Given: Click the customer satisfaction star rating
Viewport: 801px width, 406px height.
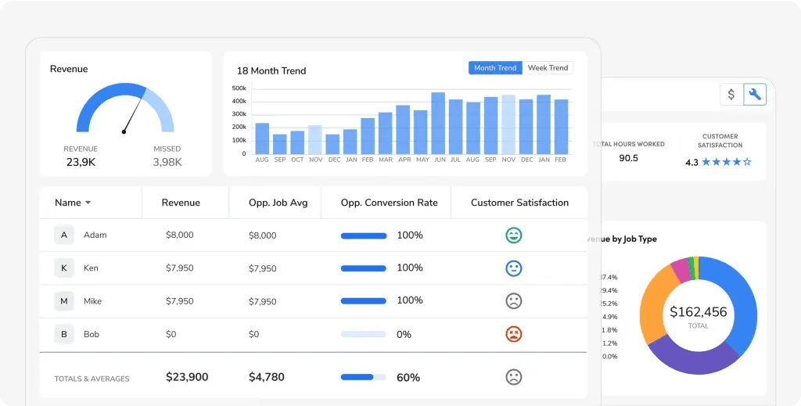Looking at the screenshot, I should 726,163.
